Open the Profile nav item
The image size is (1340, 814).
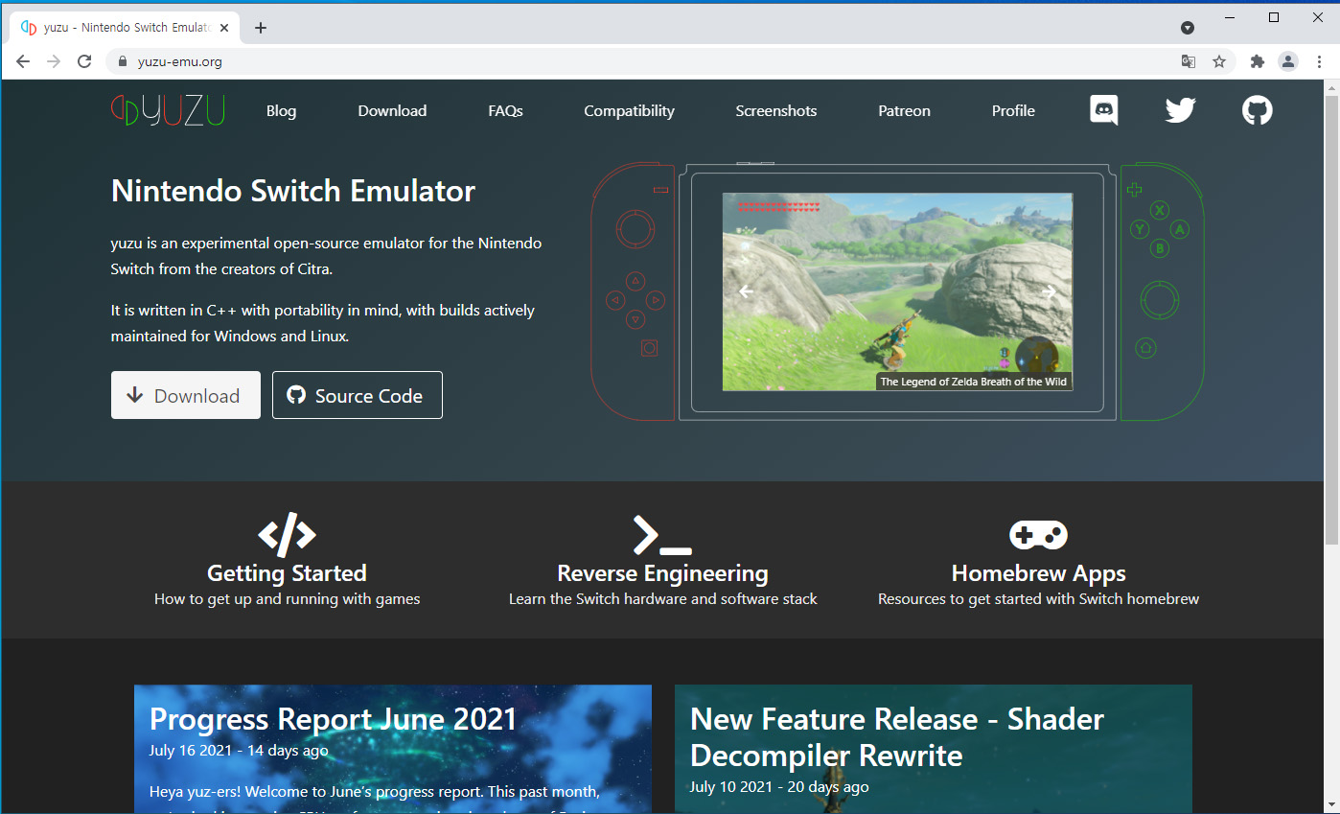pyautogui.click(x=1013, y=110)
